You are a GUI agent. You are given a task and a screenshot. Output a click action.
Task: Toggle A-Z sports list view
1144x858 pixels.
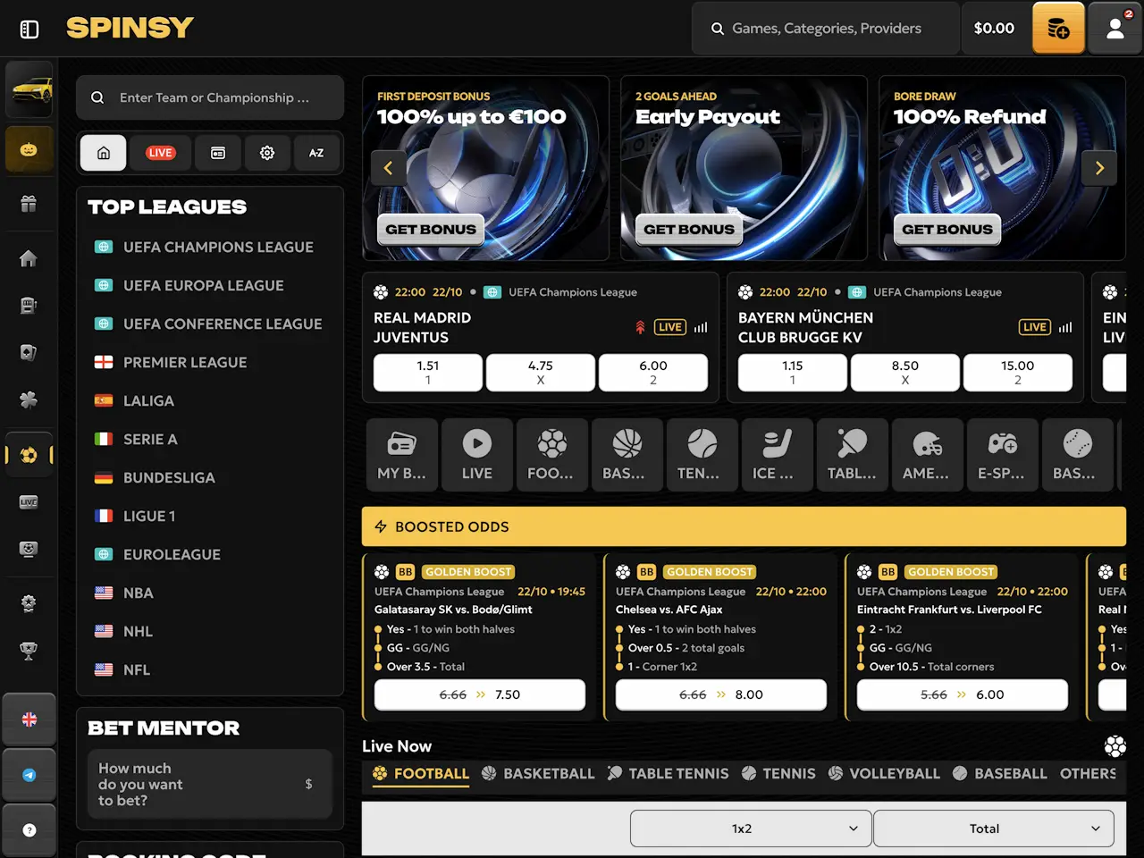tap(316, 153)
